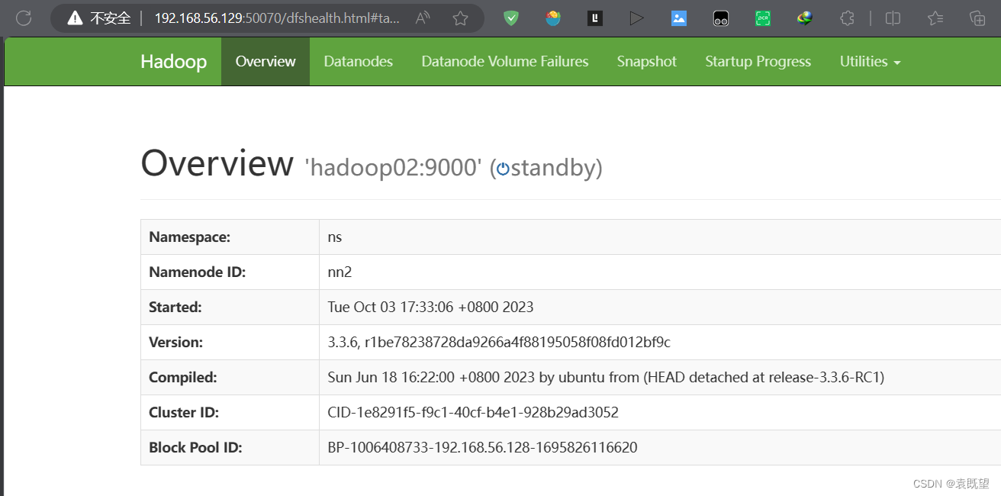Click the standby power icon in heading
This screenshot has height=496, width=1001.
coord(503,169)
